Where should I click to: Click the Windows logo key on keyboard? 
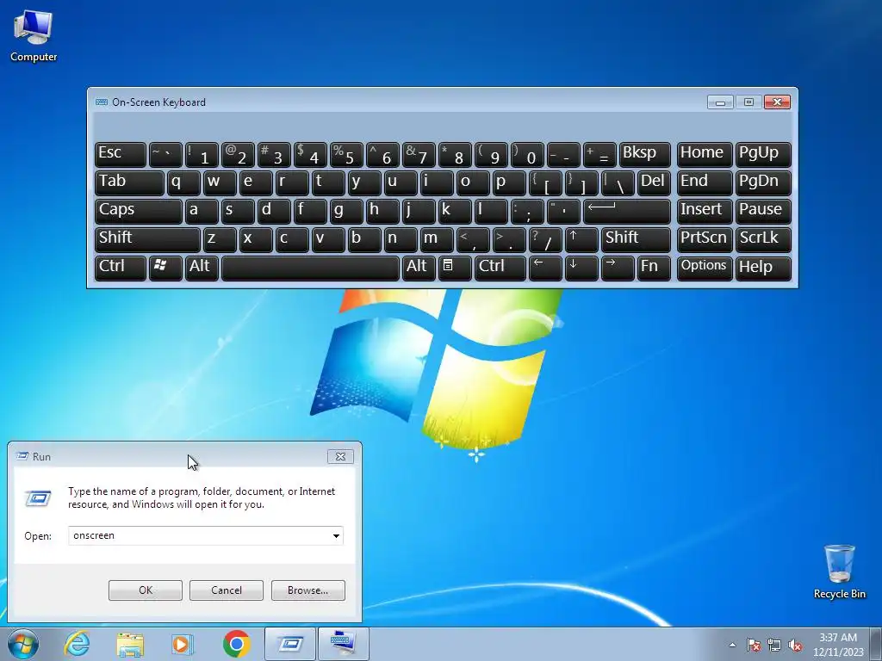pos(165,268)
